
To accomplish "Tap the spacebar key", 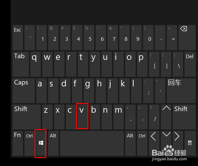I will (92, 143).
